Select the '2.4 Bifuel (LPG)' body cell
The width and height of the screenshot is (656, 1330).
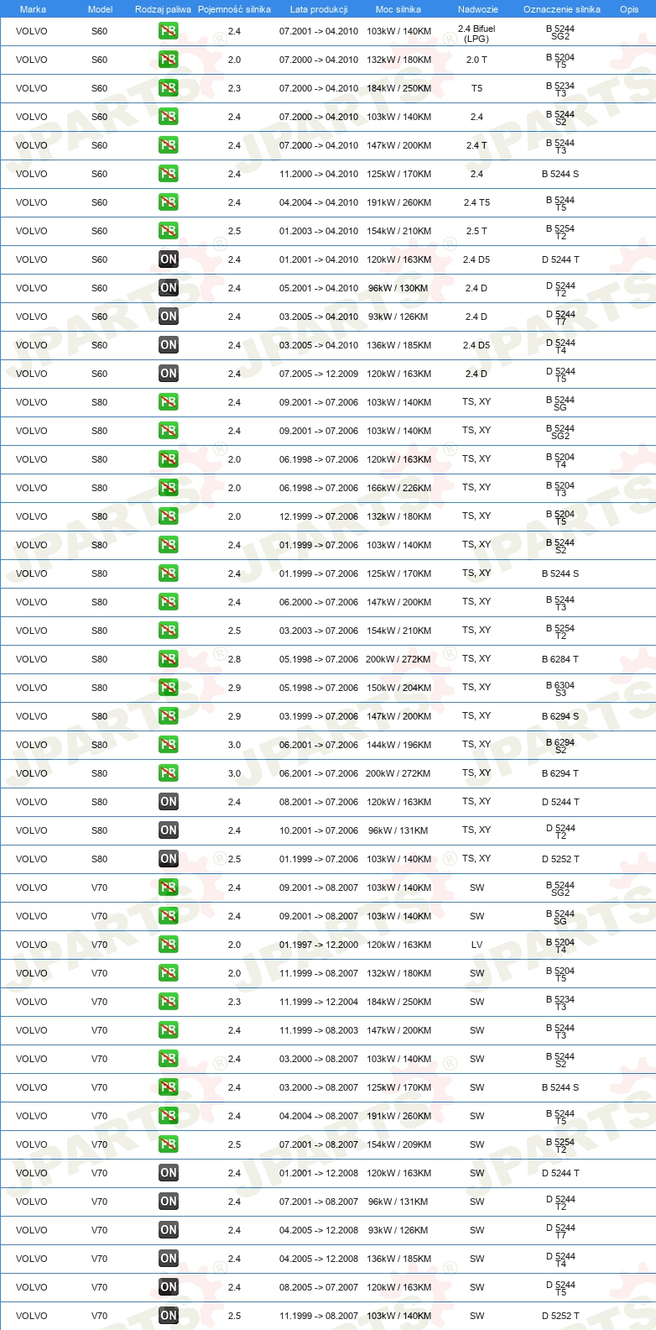point(476,34)
